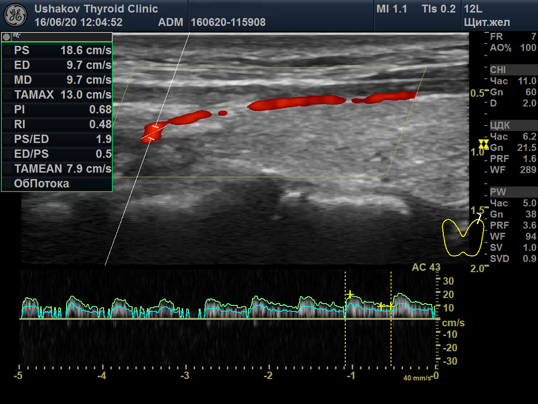Click the 1.0 depth scale mark

477,152
